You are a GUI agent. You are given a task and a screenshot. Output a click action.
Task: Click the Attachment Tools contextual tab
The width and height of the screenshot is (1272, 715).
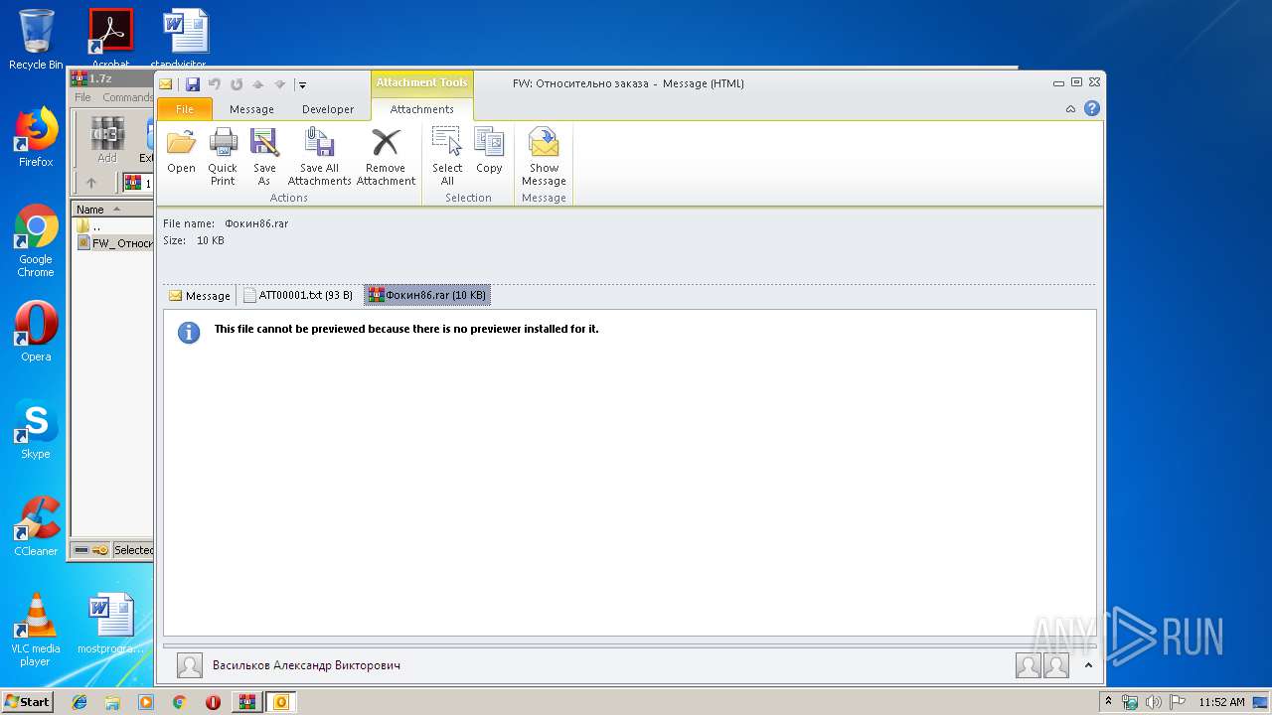tap(421, 83)
